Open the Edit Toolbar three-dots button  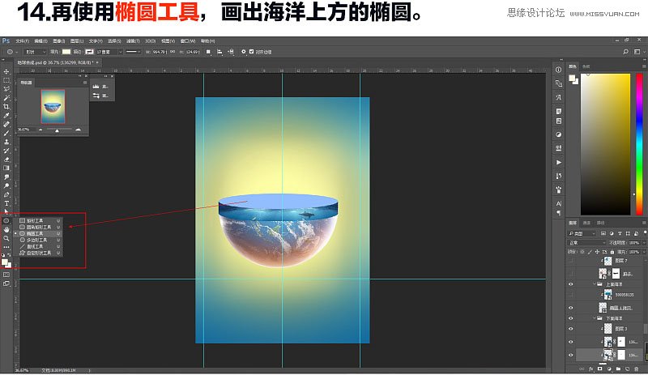pyautogui.click(x=6, y=247)
